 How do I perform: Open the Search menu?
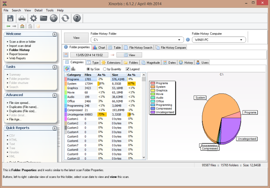[16, 10]
